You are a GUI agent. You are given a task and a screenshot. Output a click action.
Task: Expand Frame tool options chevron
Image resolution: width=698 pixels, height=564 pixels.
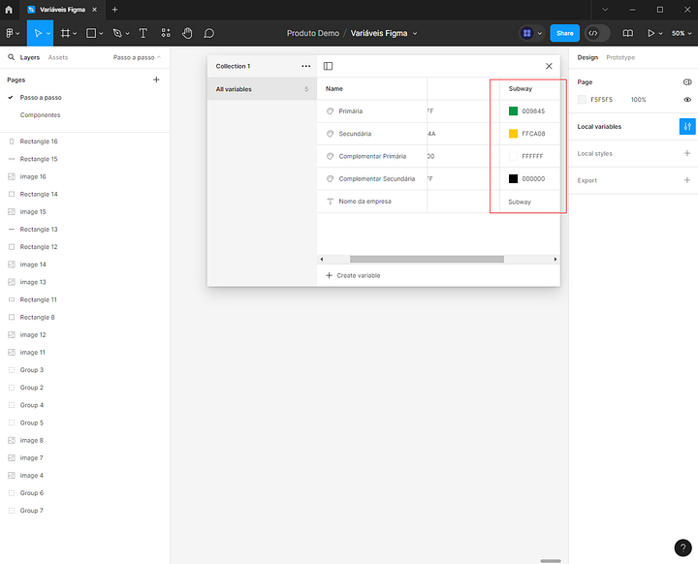click(75, 33)
